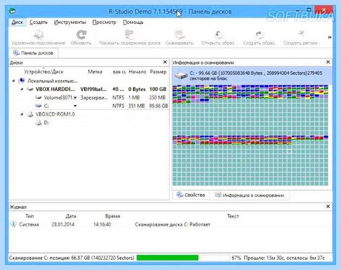The image size is (341, 270).
Task: Click the R-Studio app icon in title bar
Action: pos(13,11)
